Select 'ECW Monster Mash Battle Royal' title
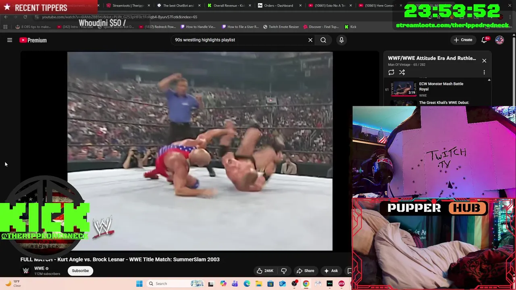 click(x=441, y=87)
